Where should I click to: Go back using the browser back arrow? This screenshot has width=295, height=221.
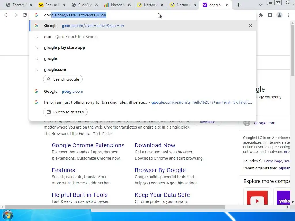point(6,15)
